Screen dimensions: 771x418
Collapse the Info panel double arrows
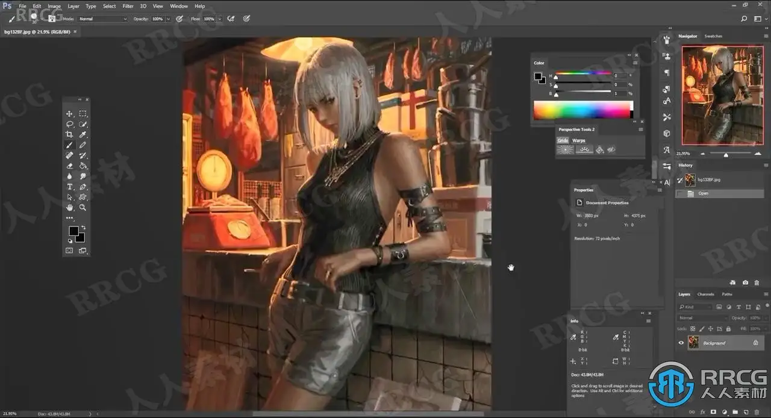click(x=642, y=313)
